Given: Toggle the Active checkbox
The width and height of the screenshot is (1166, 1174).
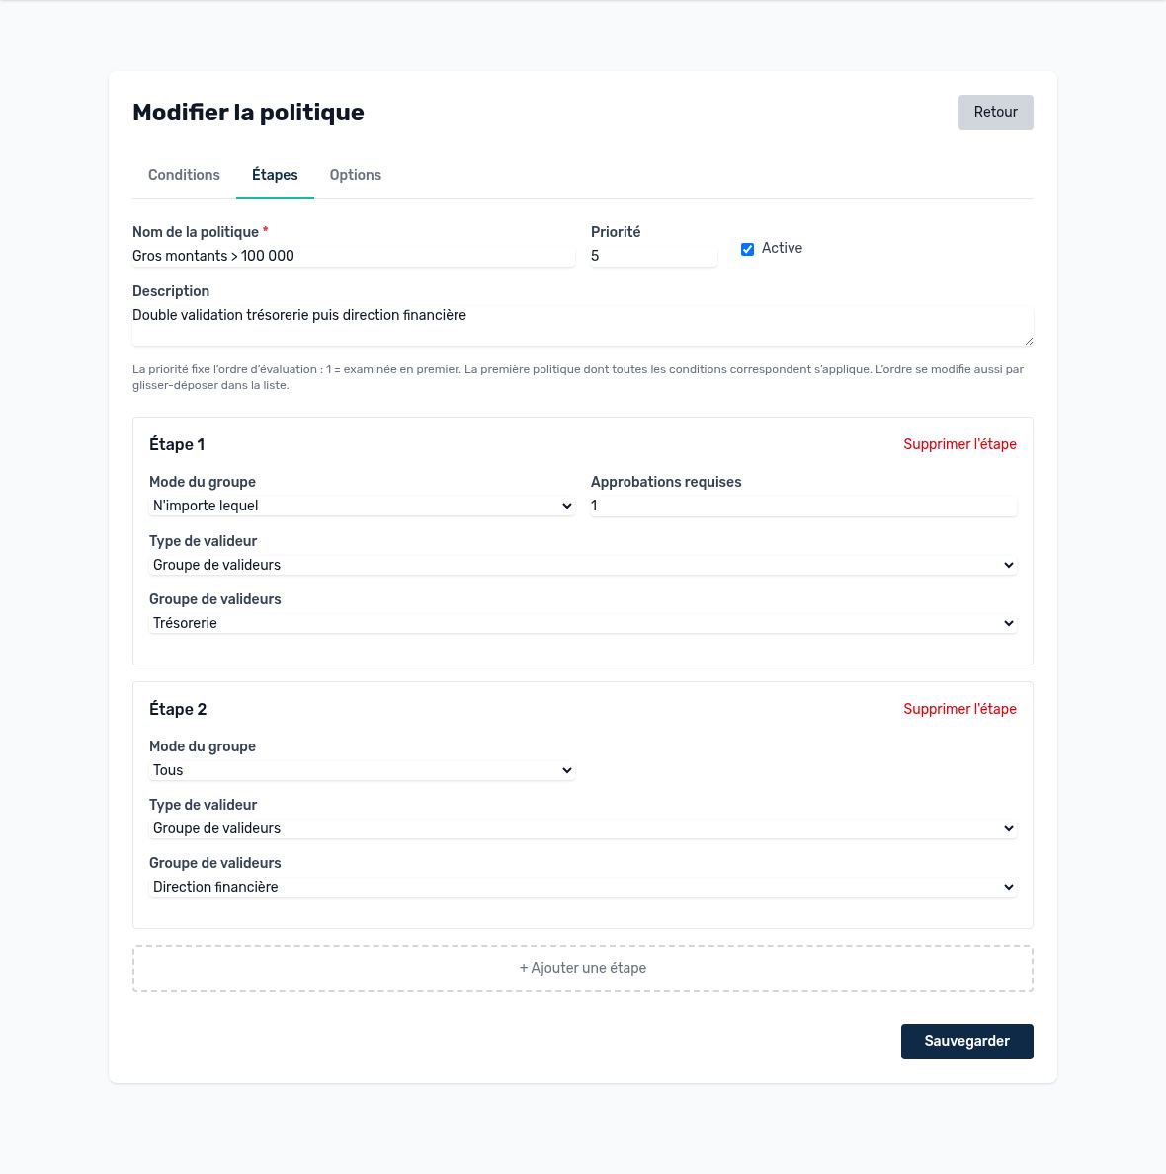Looking at the screenshot, I should [x=747, y=250].
